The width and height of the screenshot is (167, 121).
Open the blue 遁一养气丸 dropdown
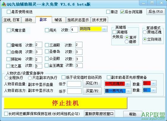click(x=129, y=91)
